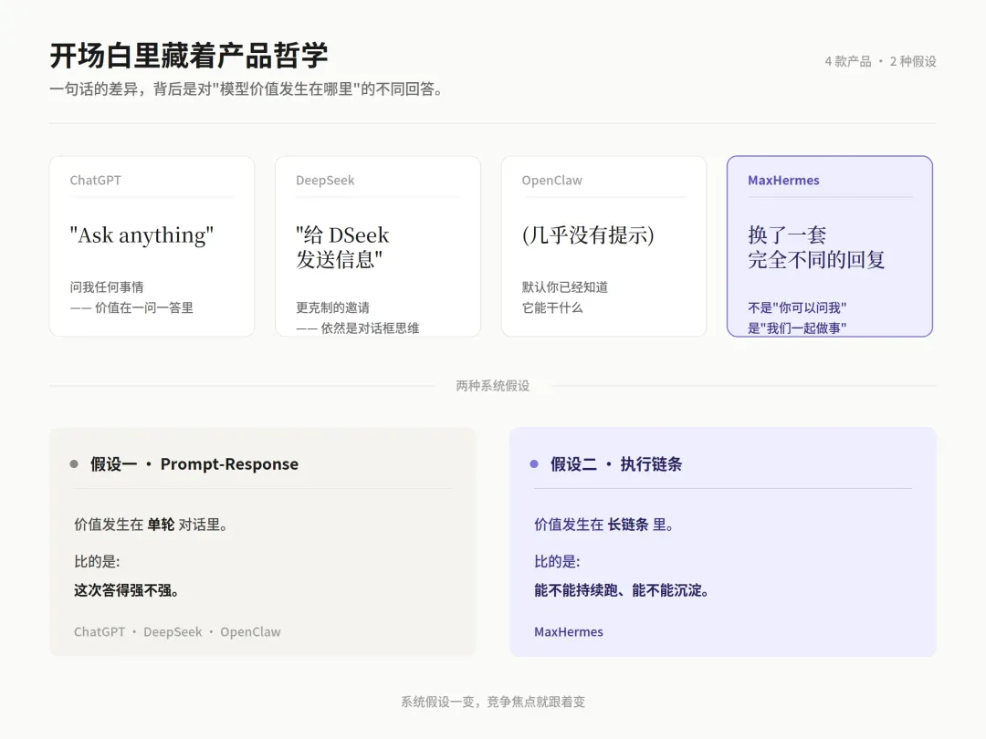Click the title 开场白里藏着产品哲学
The width and height of the screenshot is (986, 739).
tap(189, 56)
